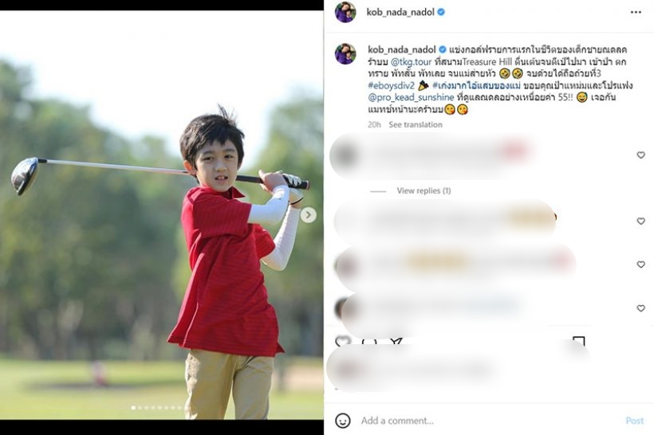654x435 pixels.
Task: Expand View replies (1) under first comment
Action: point(424,191)
